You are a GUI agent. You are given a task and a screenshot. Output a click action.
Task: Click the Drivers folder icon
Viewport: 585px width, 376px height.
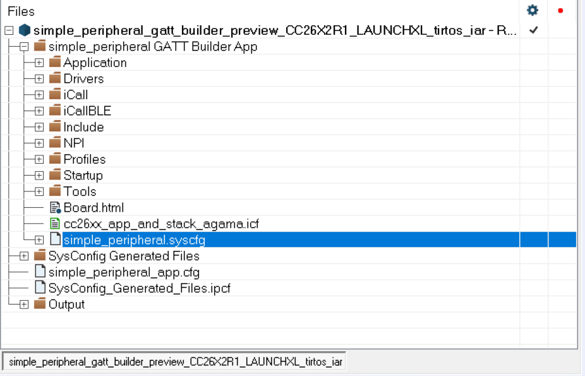[x=54, y=78]
